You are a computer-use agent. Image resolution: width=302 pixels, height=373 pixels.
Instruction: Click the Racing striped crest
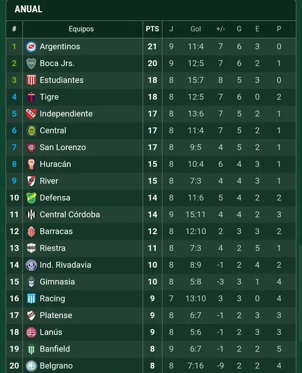pos(31,298)
